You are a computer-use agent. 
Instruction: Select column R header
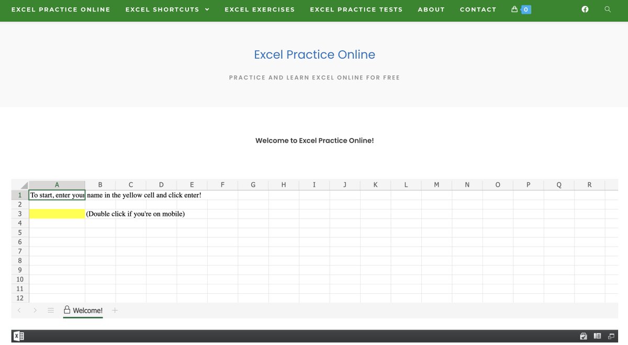(x=589, y=185)
